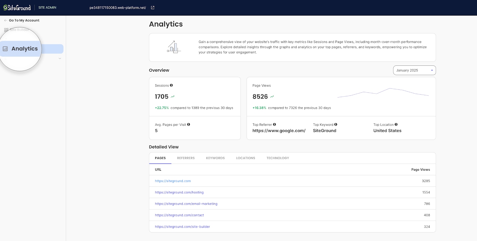Click the Detailed View heading
The height and width of the screenshot is (241, 477).
[x=164, y=147]
